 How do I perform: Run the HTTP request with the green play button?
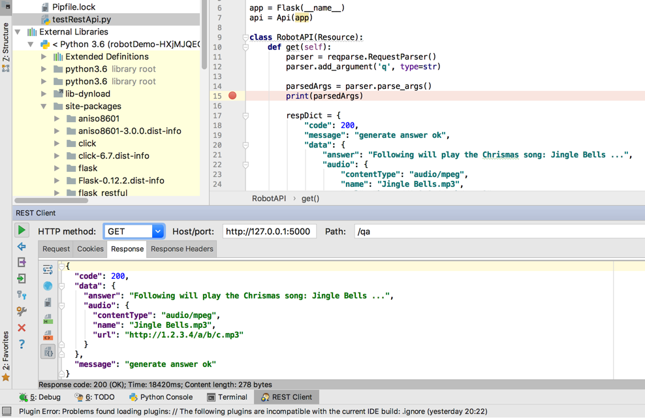click(x=22, y=230)
